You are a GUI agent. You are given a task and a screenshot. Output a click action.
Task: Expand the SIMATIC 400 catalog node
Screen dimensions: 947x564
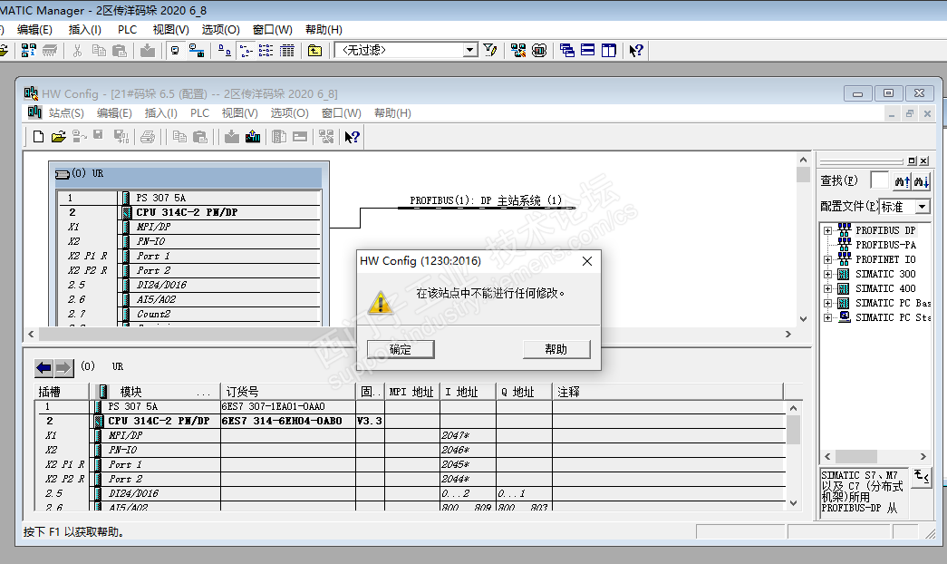(828, 288)
